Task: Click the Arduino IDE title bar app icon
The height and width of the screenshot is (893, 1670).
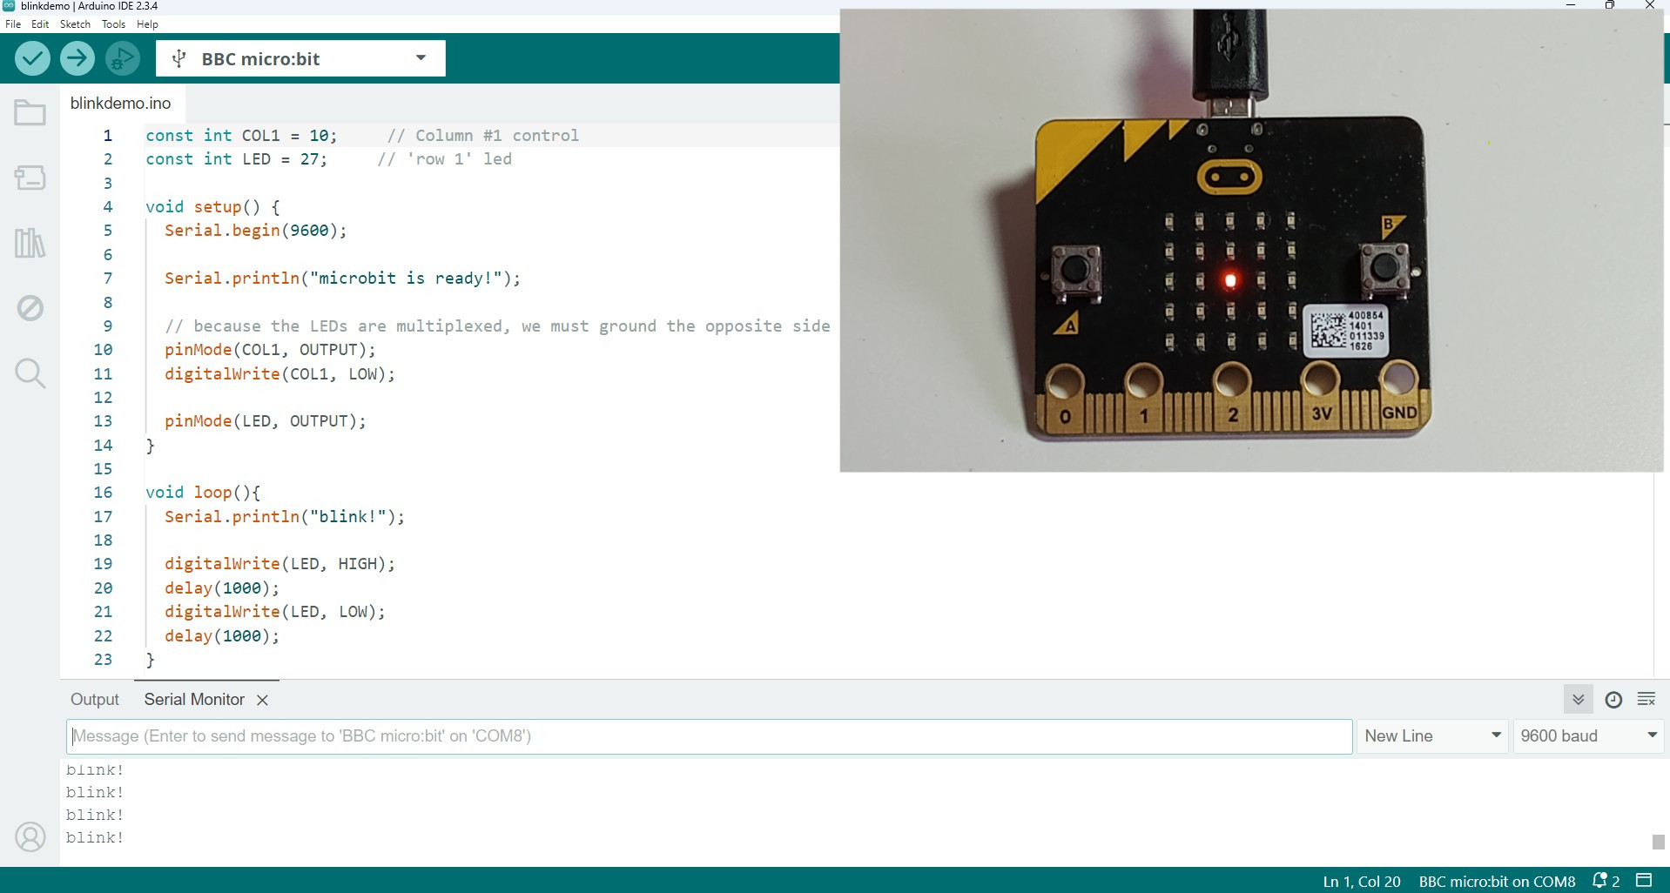Action: coord(10,6)
